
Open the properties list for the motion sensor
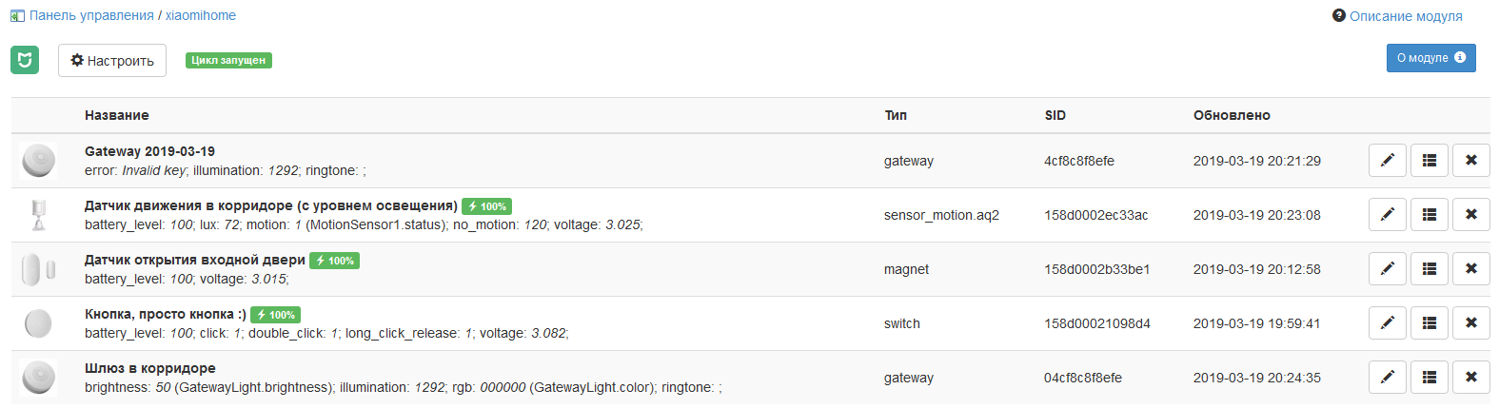click(x=1429, y=215)
